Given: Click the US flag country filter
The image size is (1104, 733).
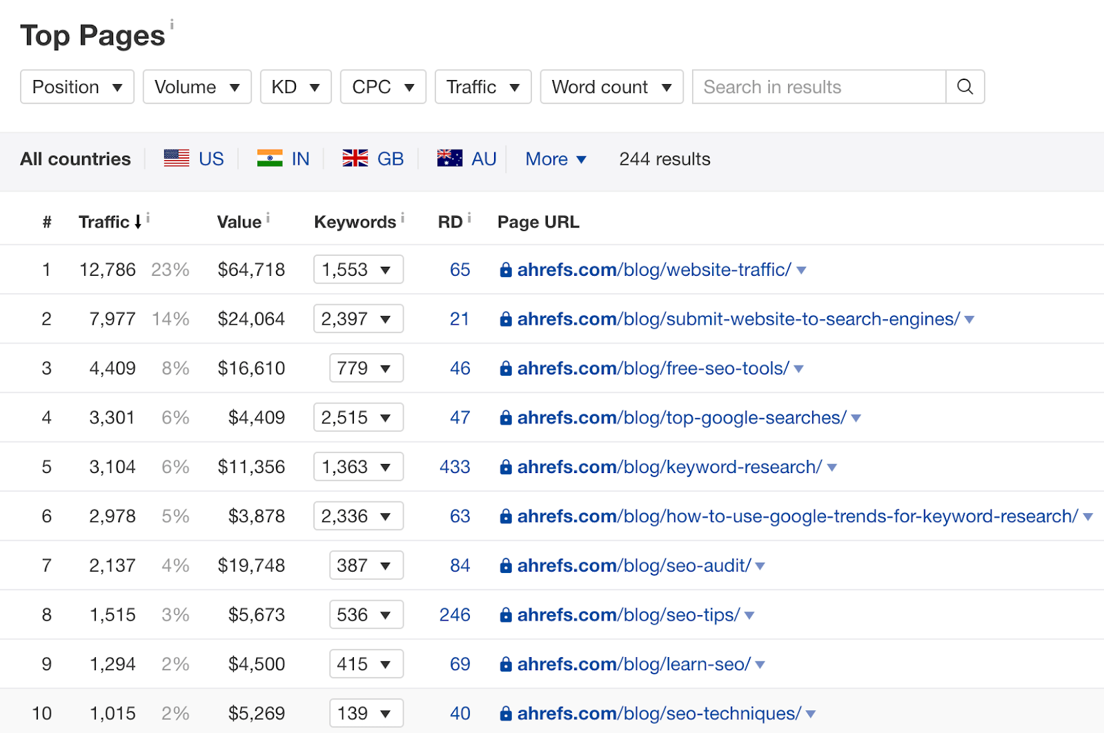Looking at the screenshot, I should click(194, 159).
